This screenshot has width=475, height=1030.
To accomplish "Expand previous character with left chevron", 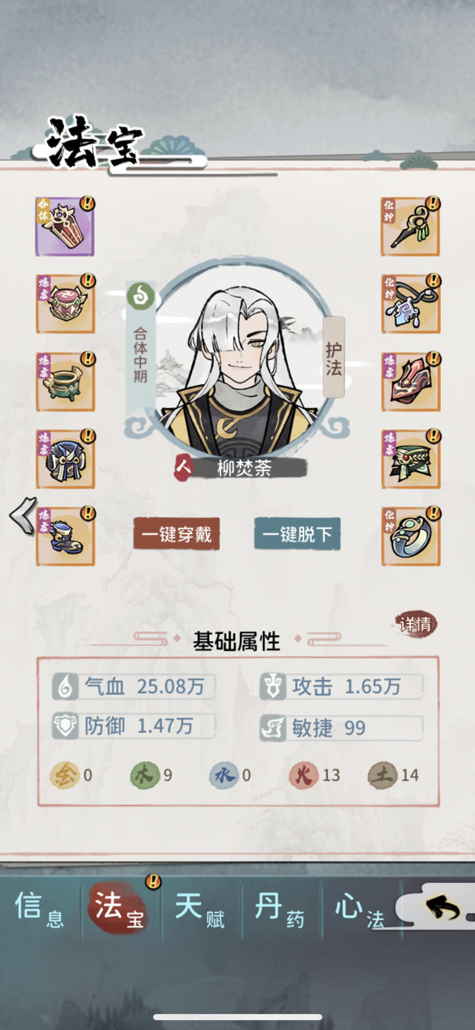I will click(x=23, y=516).
